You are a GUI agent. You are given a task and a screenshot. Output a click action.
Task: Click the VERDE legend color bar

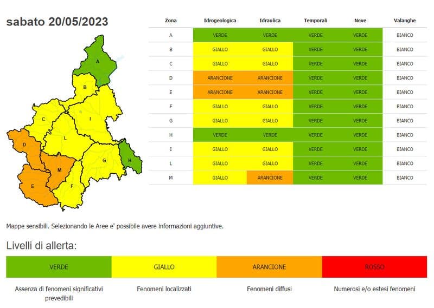point(59,267)
